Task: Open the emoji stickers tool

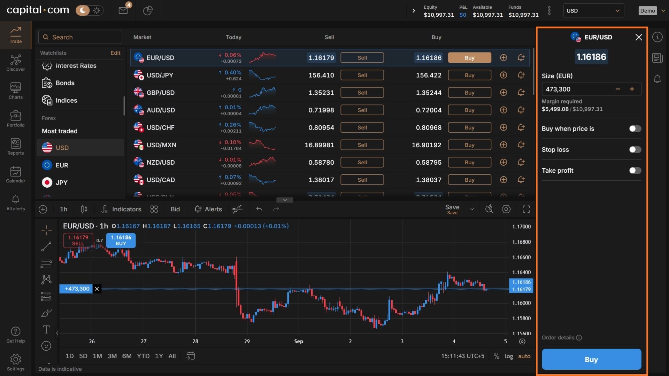Action: [x=46, y=346]
